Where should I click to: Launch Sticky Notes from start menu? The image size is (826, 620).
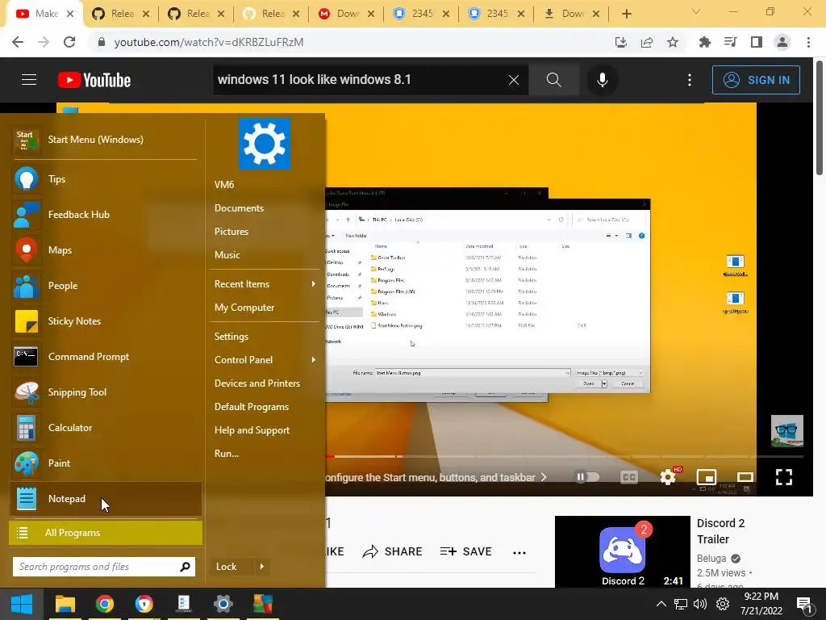[x=105, y=321]
